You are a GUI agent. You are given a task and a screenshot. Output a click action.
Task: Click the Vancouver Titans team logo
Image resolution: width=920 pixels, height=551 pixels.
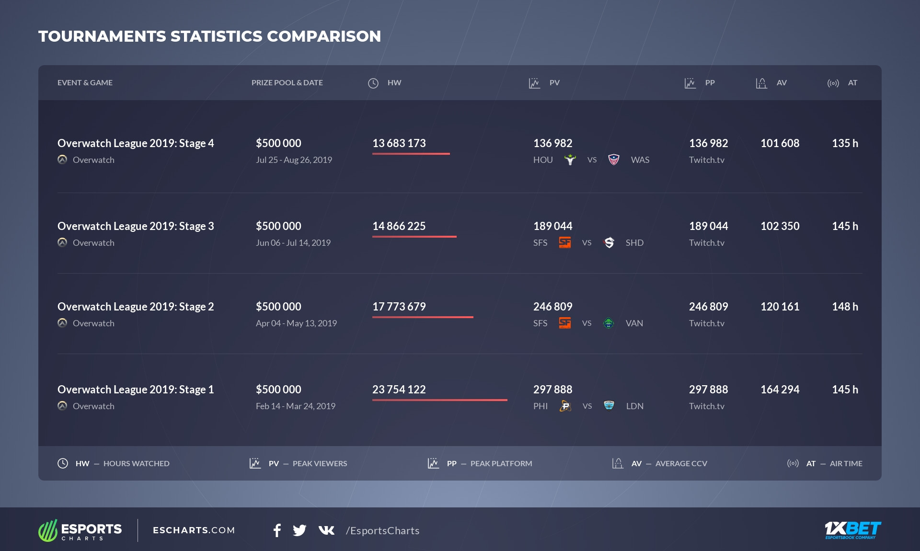(x=609, y=323)
